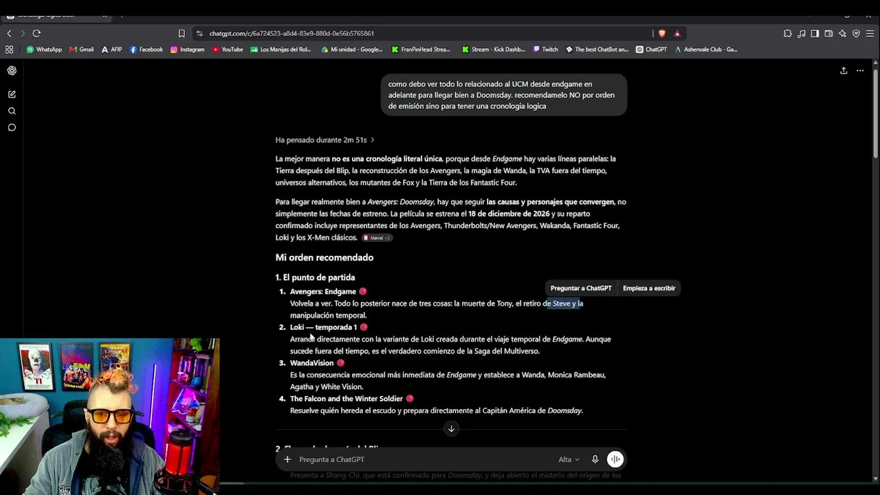Open the 'Alta' reasoning level dropdown
880x495 pixels.
tap(569, 459)
